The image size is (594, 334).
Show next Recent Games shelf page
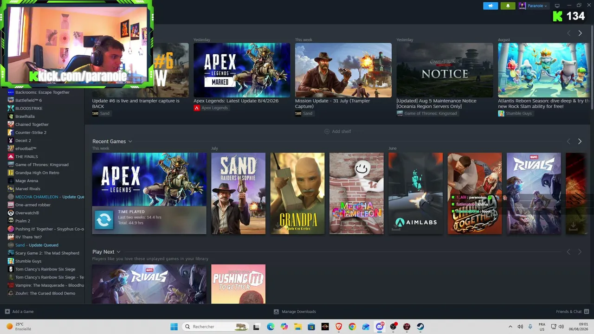pyautogui.click(x=580, y=141)
